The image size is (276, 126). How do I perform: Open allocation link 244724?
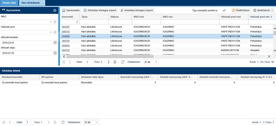point(66,50)
